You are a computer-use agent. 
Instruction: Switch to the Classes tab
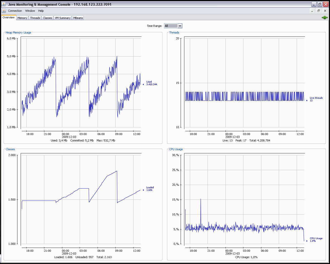tap(47, 18)
